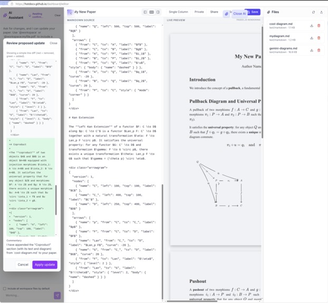Screen dimensions: 328x303
Task: Delete gemini-diagrams.md
Action: click(x=319, y=50)
